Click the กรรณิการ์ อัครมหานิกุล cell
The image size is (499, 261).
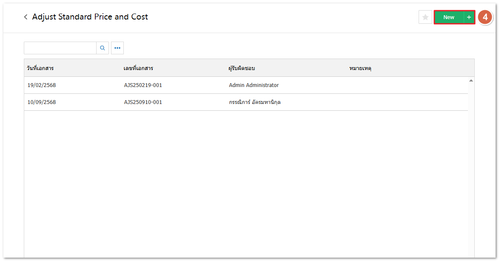click(254, 102)
